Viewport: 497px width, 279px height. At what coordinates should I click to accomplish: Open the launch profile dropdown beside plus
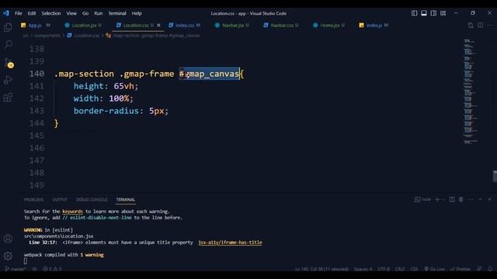point(443,200)
